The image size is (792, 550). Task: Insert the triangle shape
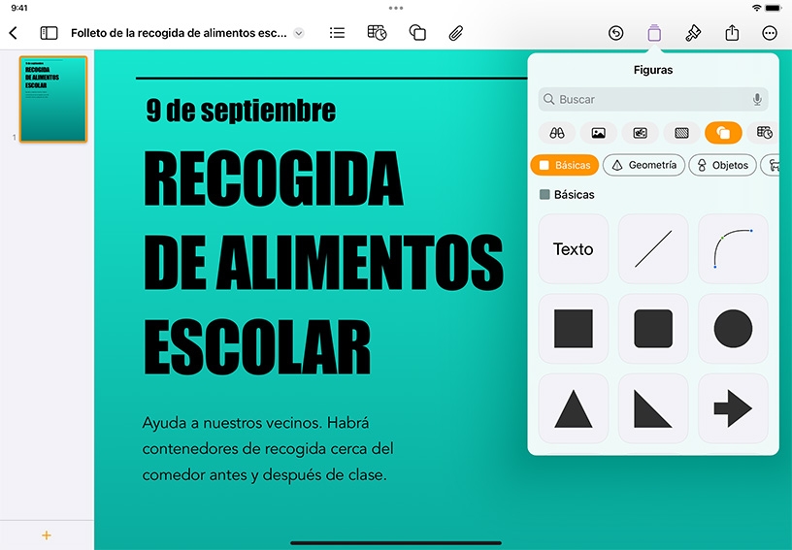(x=574, y=408)
